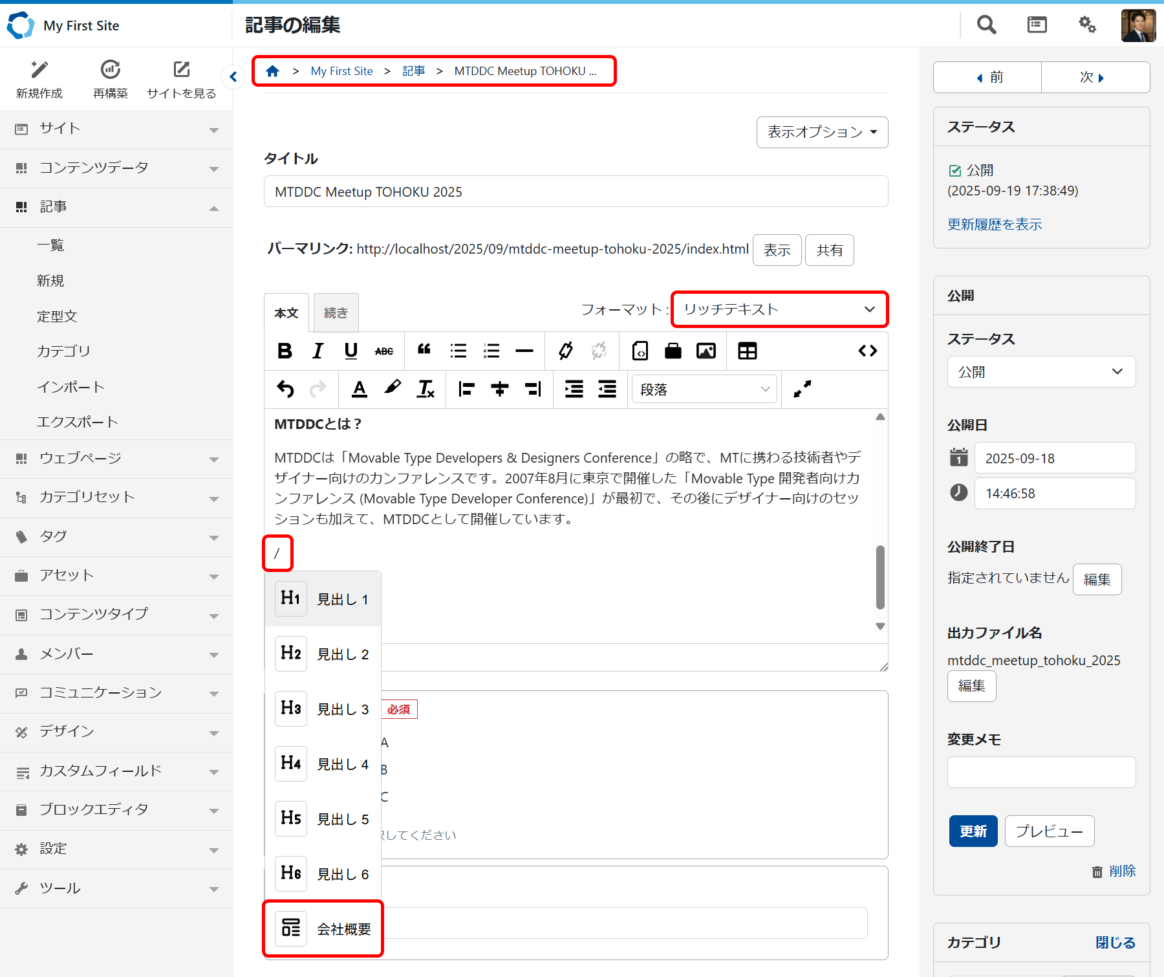Expand the コンテンツデータ sidebar section
The width and height of the screenshot is (1164, 977).
coord(116,168)
